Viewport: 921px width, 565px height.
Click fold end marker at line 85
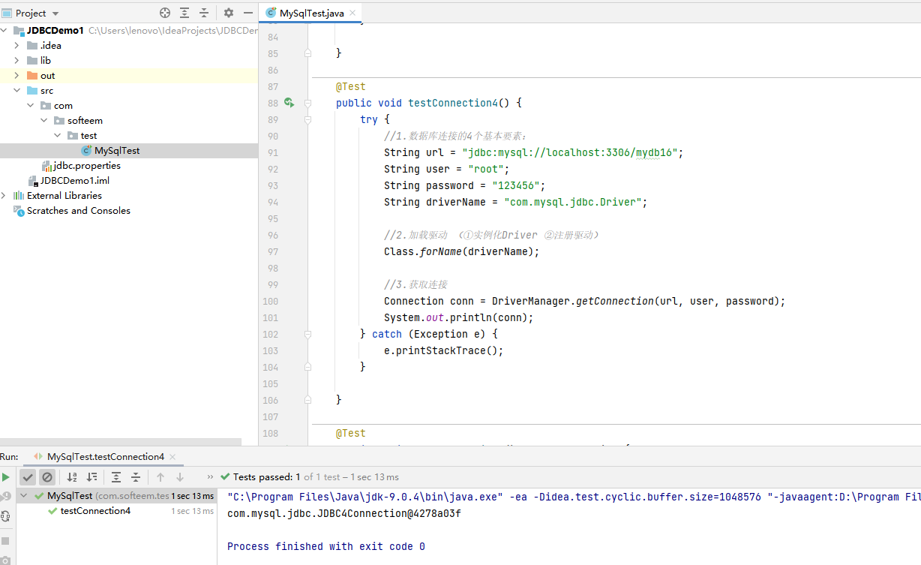[308, 53]
